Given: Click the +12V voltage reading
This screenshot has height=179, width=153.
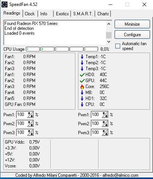Looking at the screenshot, I should pos(22,160).
